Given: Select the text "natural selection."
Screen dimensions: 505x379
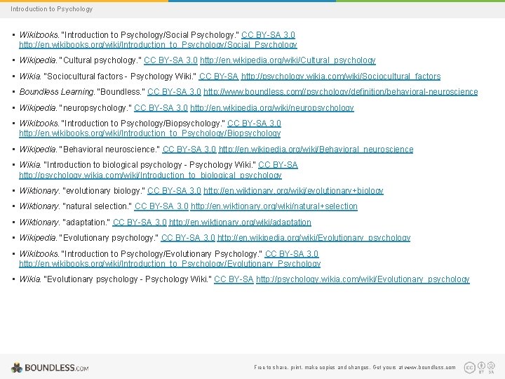Looking at the screenshot, I should 97,206.
